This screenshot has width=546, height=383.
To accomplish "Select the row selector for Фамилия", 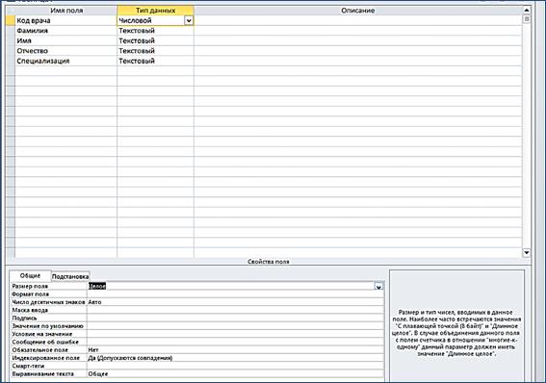I will 11,31.
